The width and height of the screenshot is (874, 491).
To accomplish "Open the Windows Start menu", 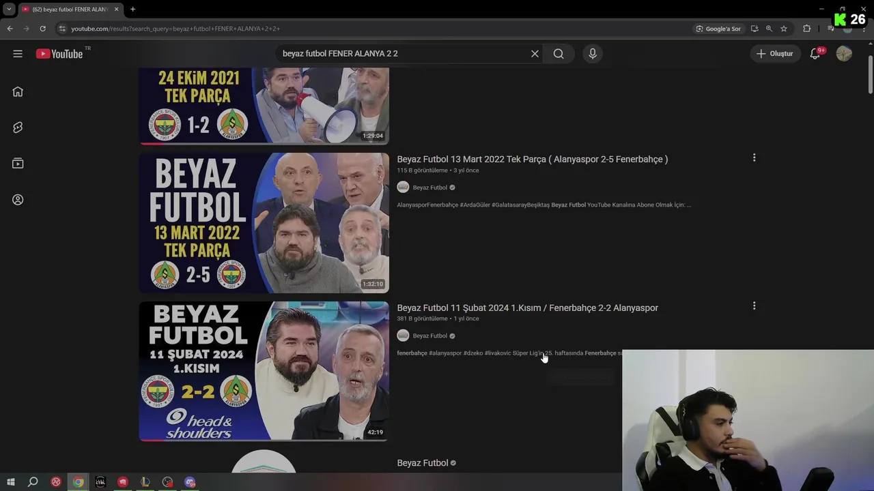I will pos(11,482).
